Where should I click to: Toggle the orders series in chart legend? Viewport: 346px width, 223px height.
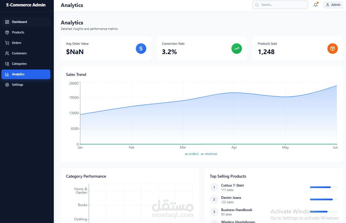[x=192, y=154]
